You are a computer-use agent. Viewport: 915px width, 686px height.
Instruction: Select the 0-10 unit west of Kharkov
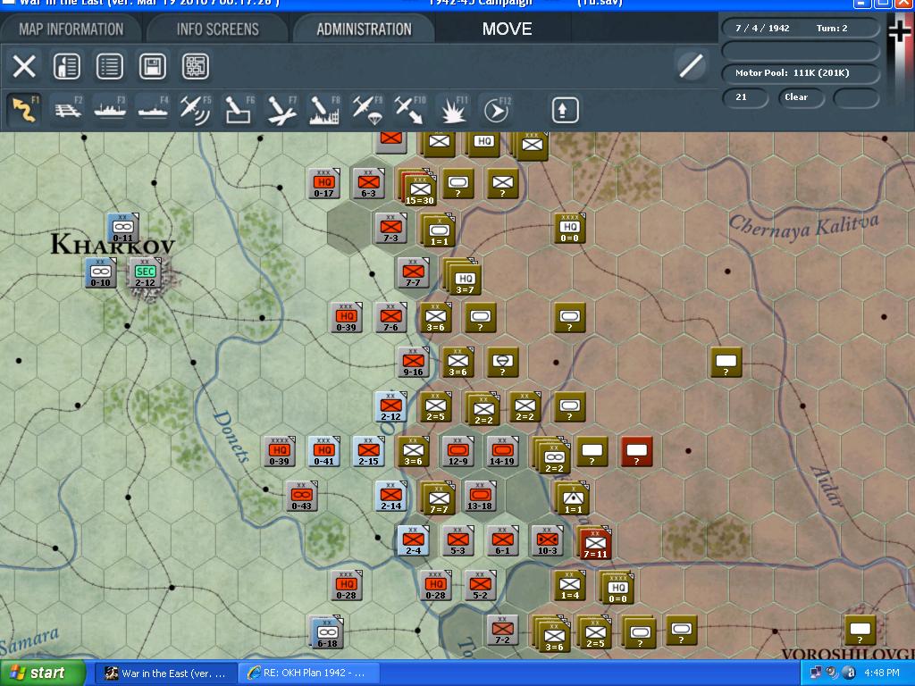[x=101, y=273]
